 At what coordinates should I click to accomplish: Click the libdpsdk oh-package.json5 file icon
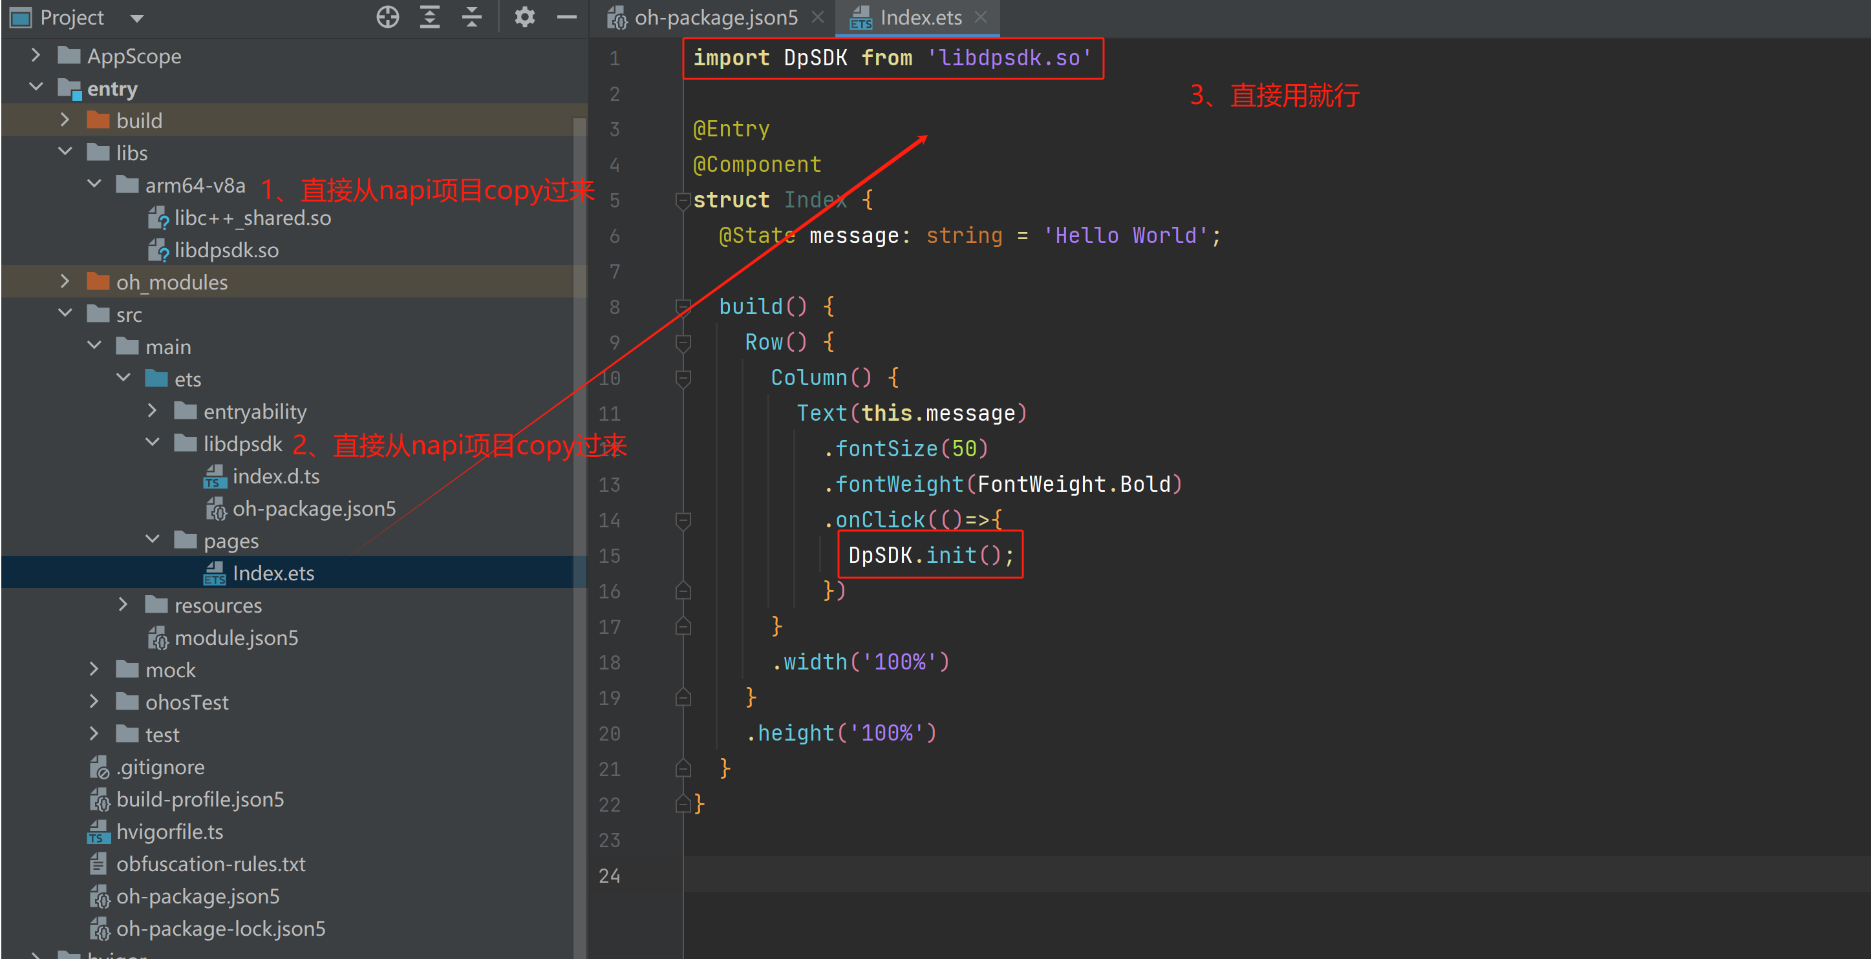click(216, 508)
